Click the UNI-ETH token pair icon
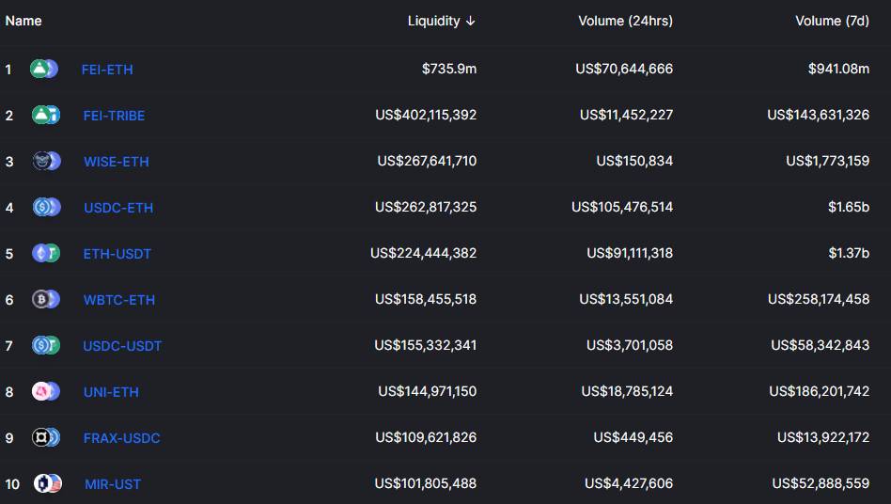Viewport: 891px width, 504px height. pos(46,391)
